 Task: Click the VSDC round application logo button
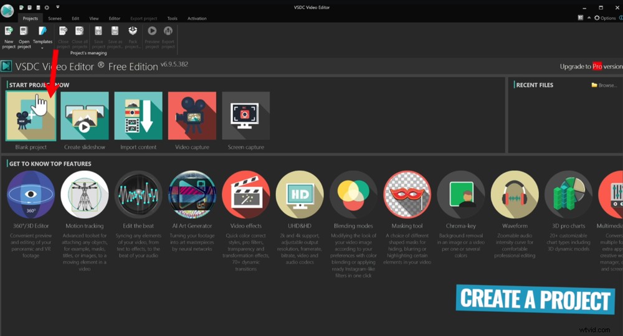pyautogui.click(x=7, y=11)
